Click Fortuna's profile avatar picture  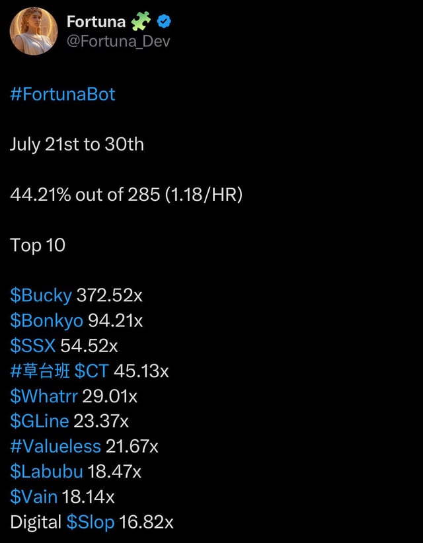[34, 32]
